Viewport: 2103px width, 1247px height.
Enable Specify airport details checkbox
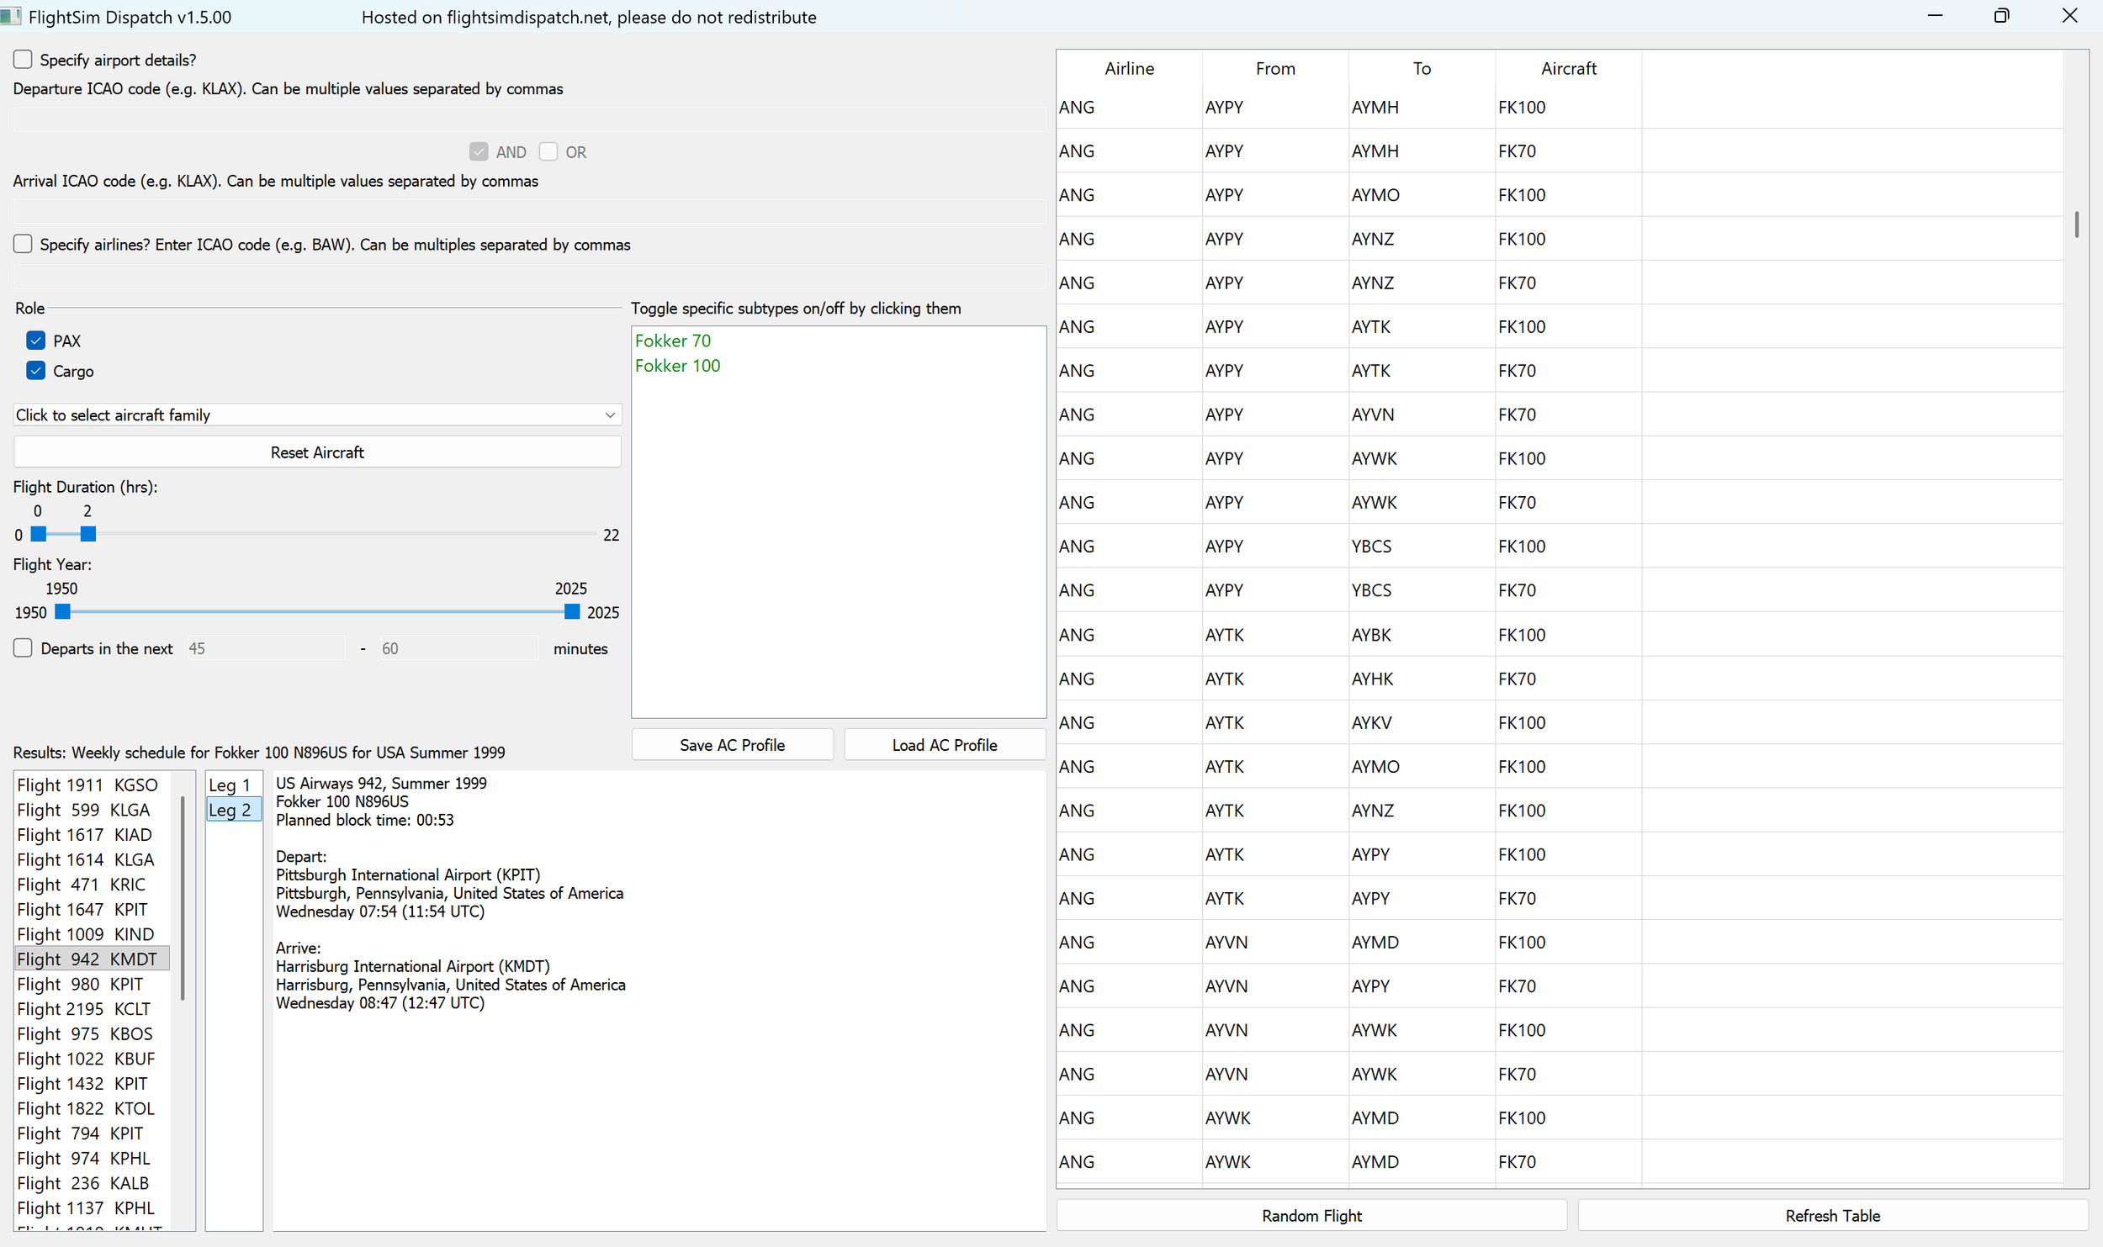pyautogui.click(x=23, y=60)
